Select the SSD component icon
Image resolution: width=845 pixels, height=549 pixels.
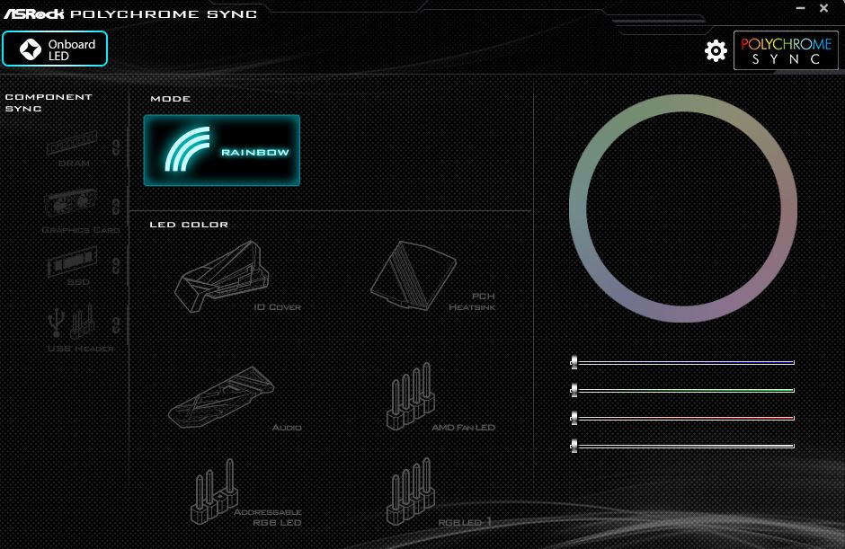pyautogui.click(x=73, y=261)
